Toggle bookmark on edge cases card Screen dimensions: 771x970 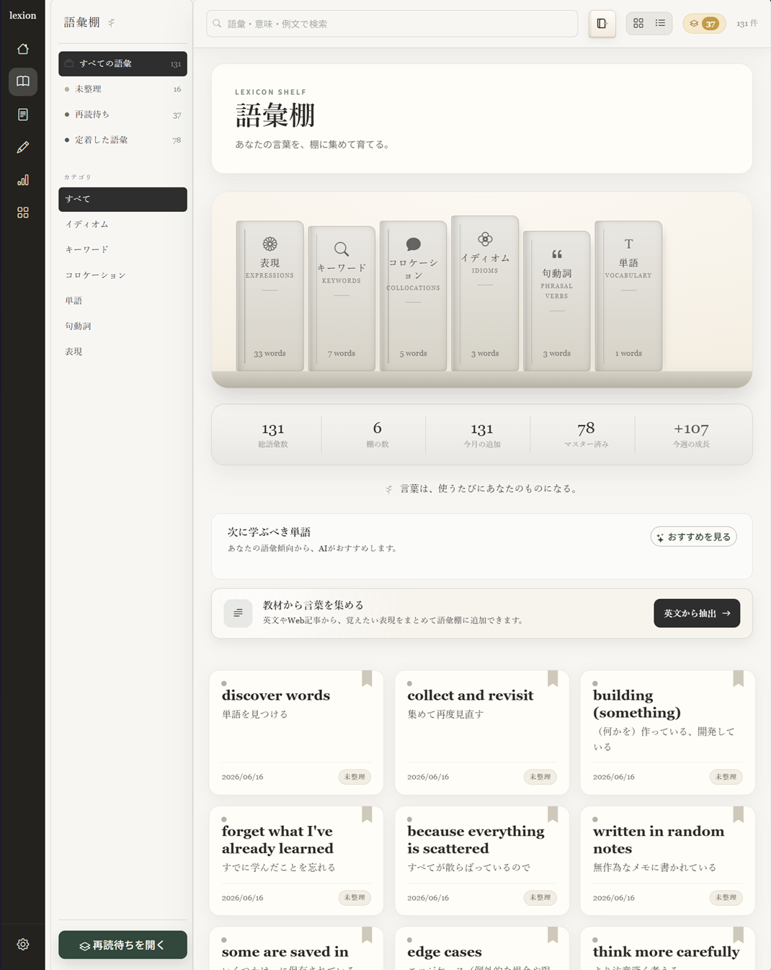(553, 935)
